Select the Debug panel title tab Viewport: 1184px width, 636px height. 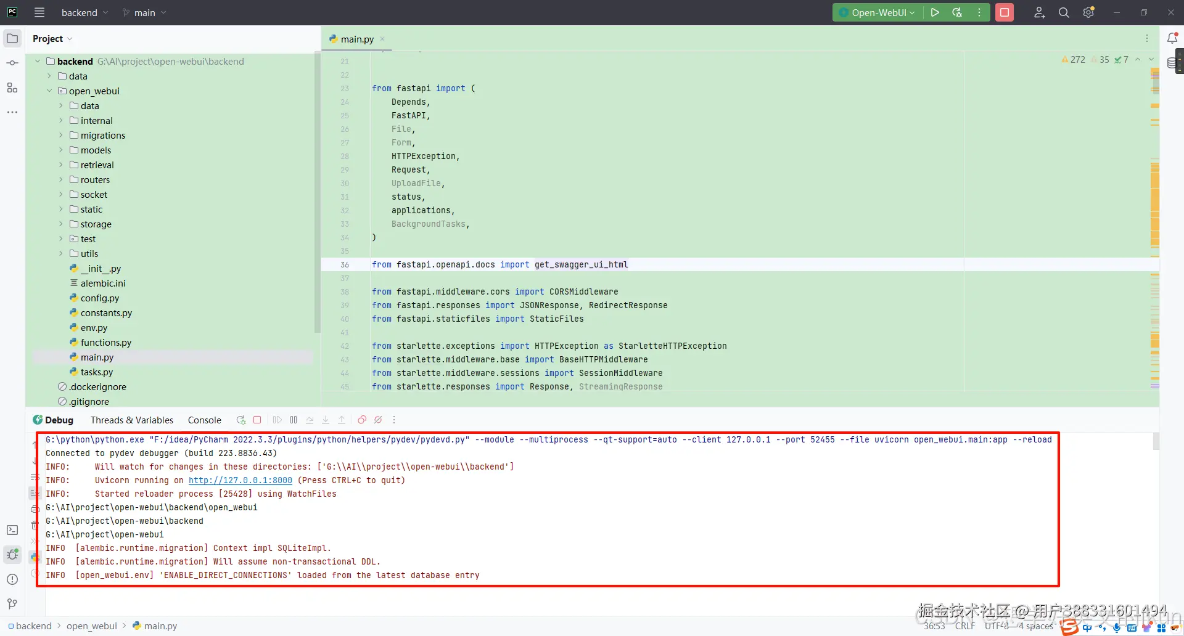(x=54, y=420)
